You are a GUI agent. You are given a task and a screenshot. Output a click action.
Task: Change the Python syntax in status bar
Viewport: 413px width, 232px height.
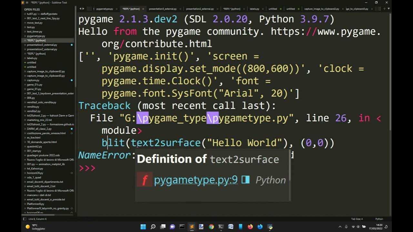(x=379, y=219)
